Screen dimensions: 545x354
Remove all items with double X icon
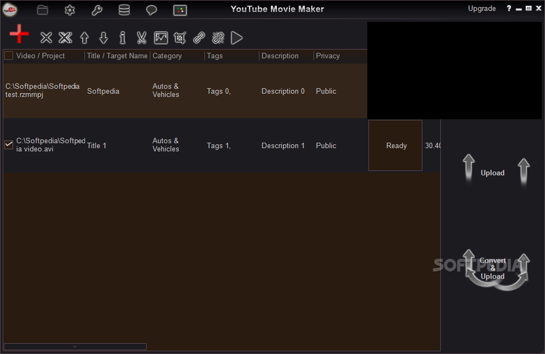click(x=65, y=38)
